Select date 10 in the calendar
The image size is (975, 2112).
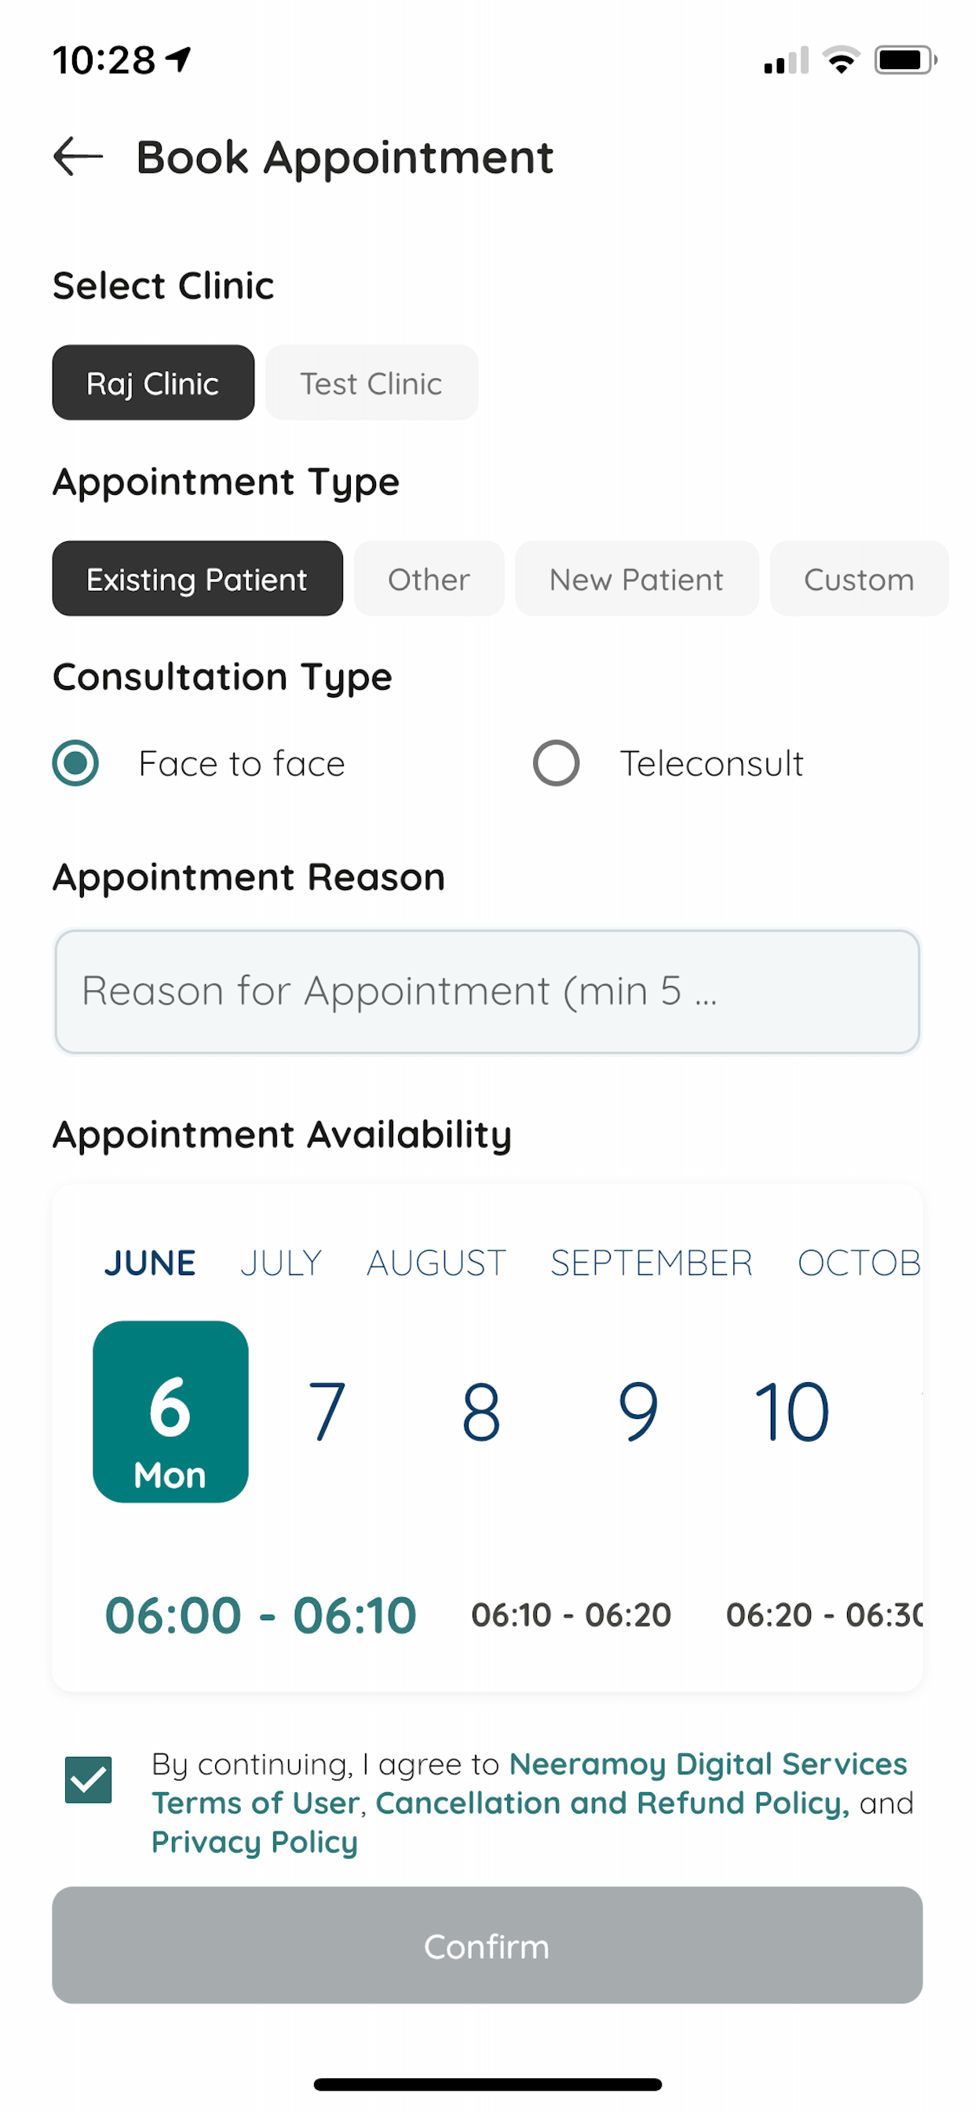[x=791, y=1412]
